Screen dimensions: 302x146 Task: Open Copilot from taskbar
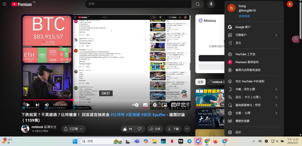point(146,141)
